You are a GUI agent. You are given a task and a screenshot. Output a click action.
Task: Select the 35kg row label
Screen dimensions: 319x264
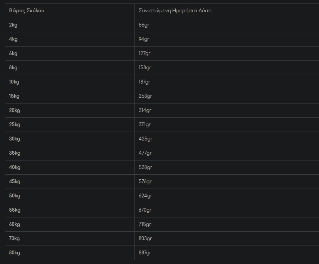pos(15,153)
